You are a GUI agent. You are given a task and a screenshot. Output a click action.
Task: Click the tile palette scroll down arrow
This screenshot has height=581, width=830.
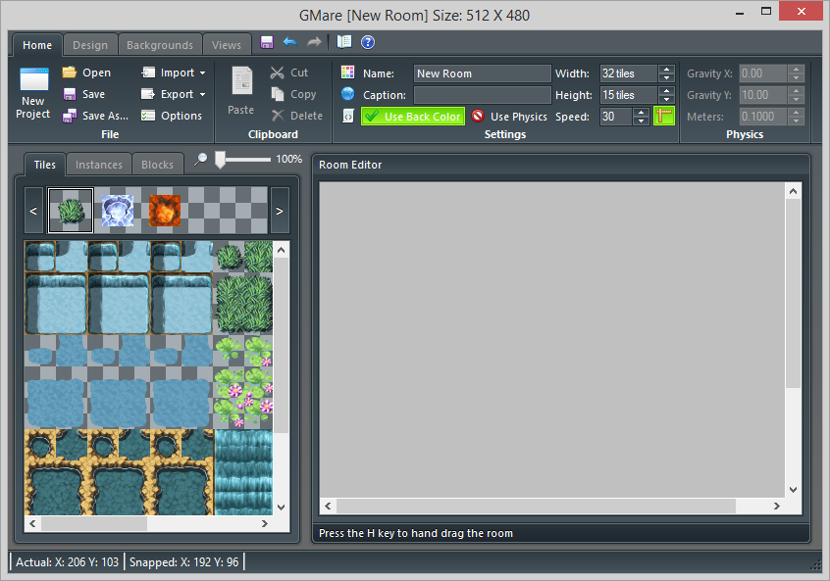pyautogui.click(x=281, y=507)
